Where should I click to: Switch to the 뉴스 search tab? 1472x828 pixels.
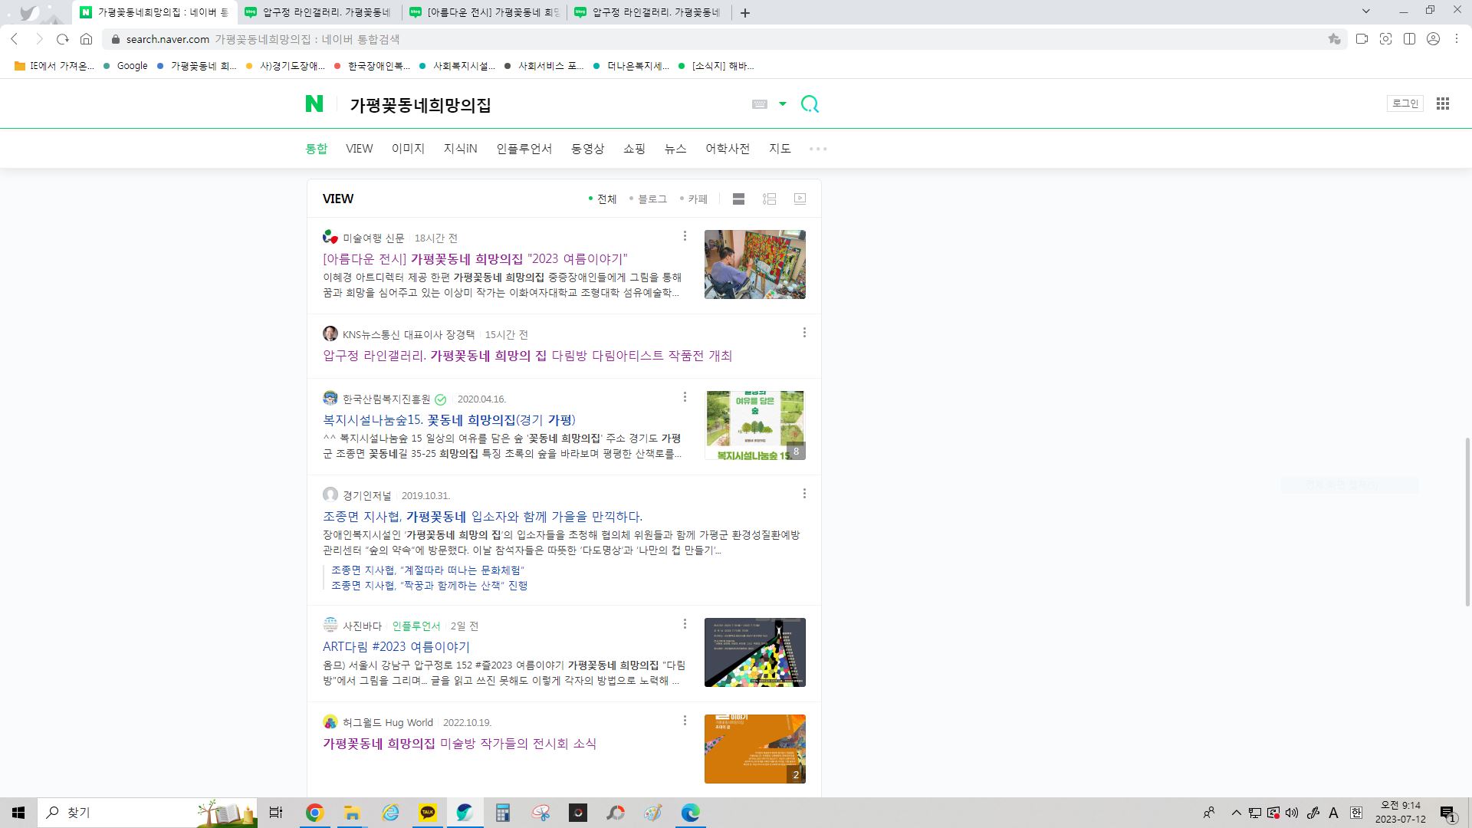675,149
